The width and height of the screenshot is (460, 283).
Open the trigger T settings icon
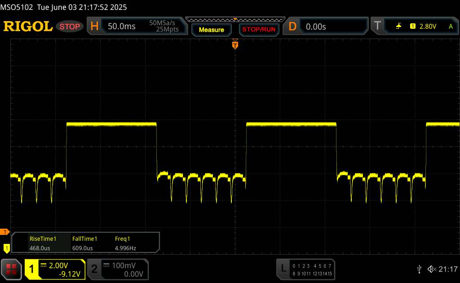click(x=377, y=26)
